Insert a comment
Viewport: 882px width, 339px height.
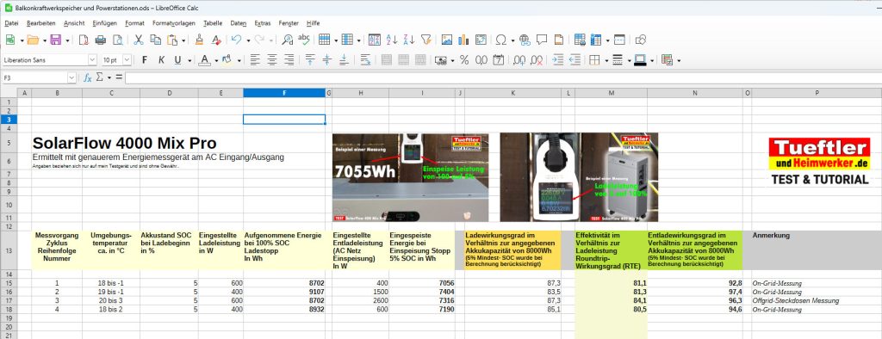tap(542, 40)
